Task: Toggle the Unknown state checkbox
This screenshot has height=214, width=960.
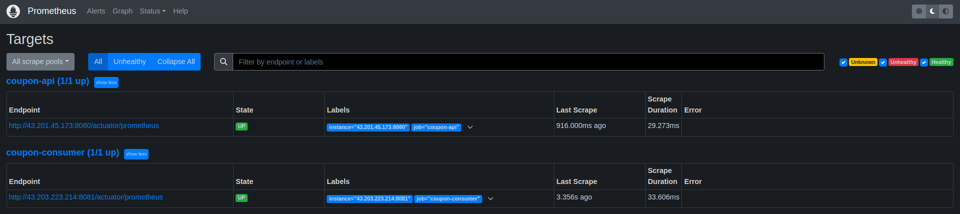Action: pyautogui.click(x=843, y=62)
